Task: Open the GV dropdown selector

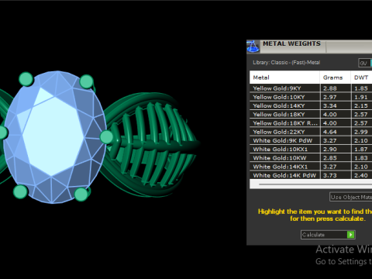Action: (365, 63)
